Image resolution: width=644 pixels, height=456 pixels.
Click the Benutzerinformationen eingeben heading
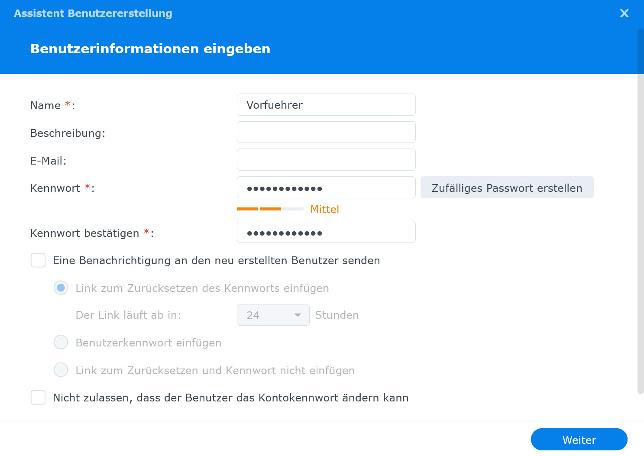point(150,49)
